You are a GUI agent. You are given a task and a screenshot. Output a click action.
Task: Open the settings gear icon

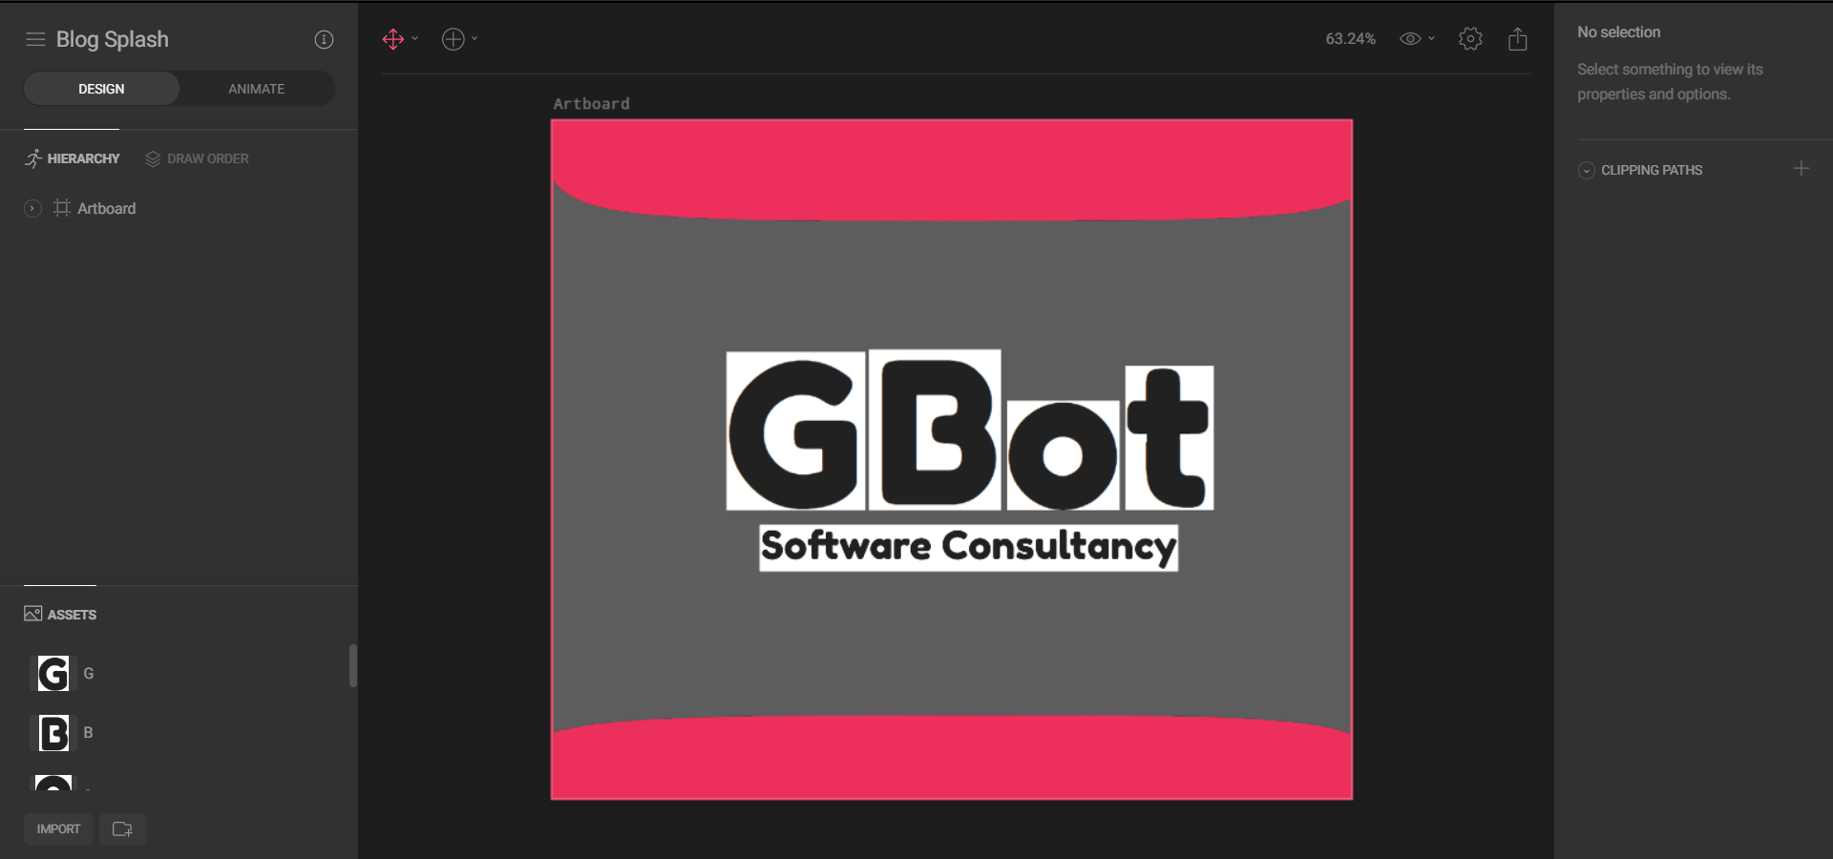pos(1470,39)
